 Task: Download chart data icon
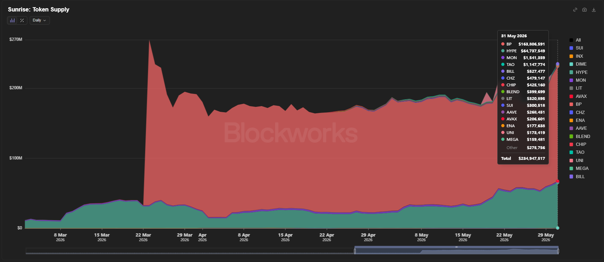(x=594, y=10)
